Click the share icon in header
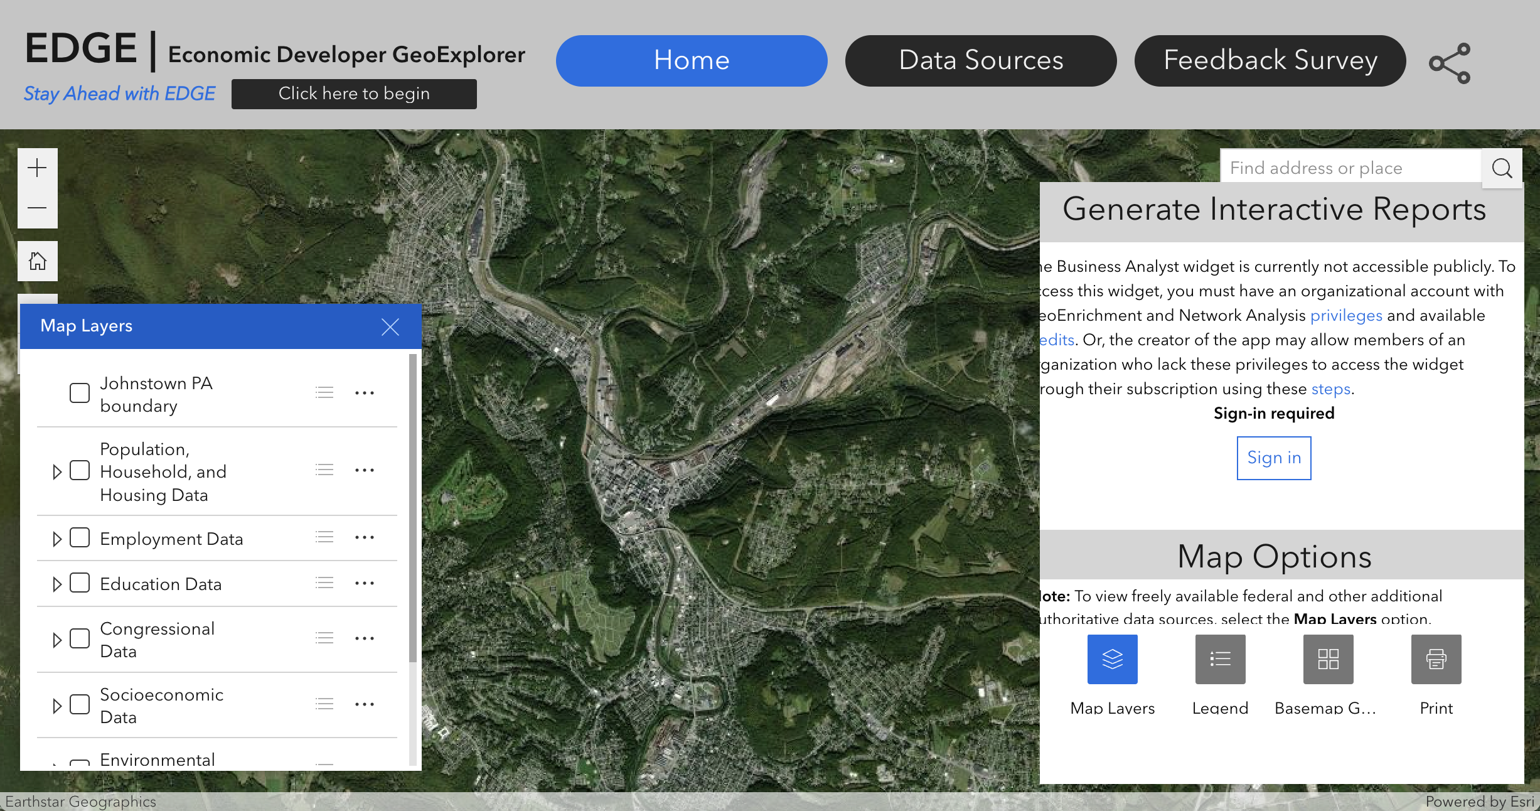 point(1450,63)
